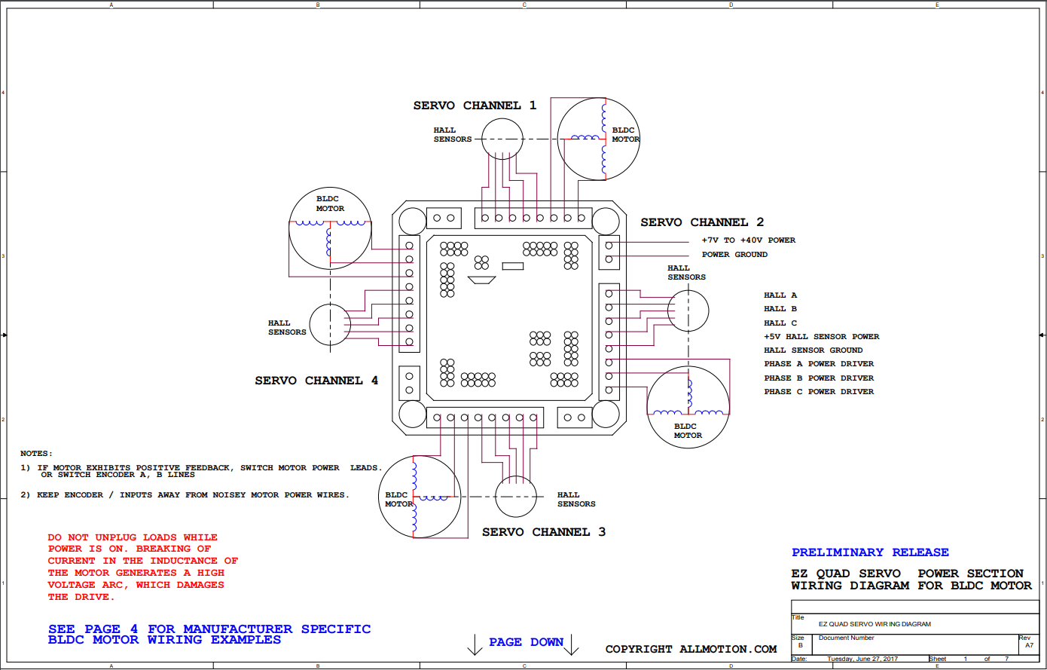Image resolution: width=1047 pixels, height=670 pixels.
Task: Click the HALL C pin label
Action: tap(780, 323)
